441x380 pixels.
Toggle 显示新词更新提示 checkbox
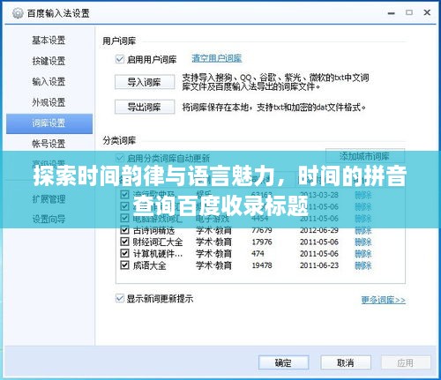click(119, 298)
